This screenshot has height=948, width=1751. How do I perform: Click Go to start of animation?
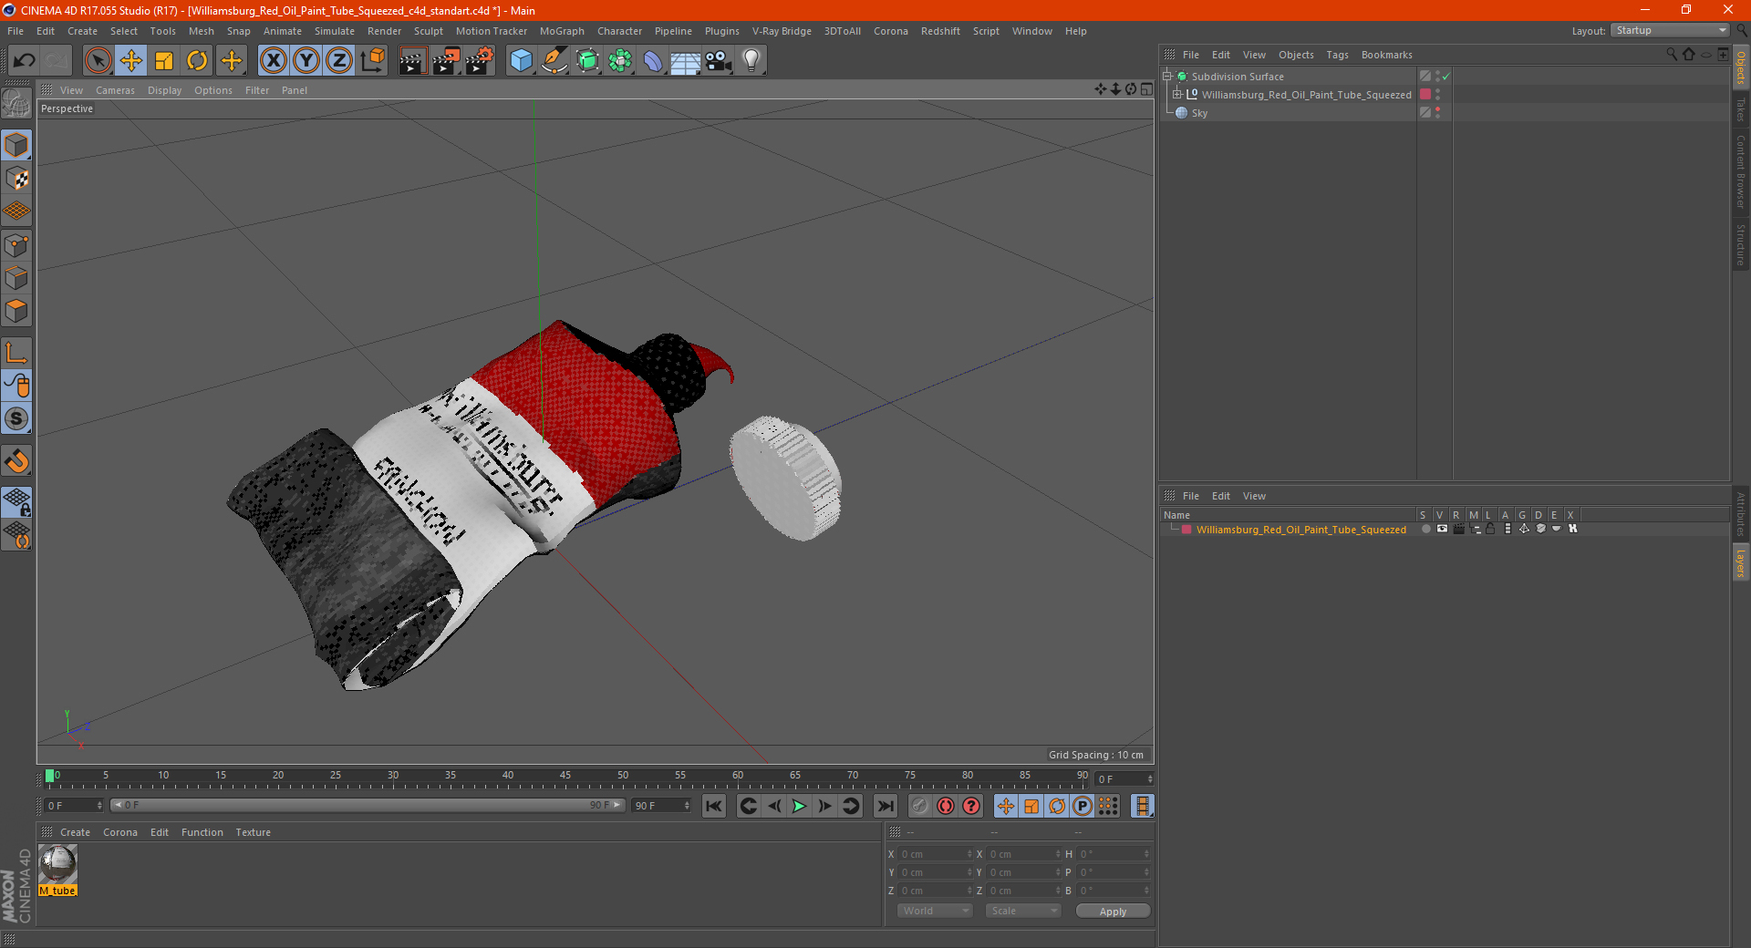point(714,806)
